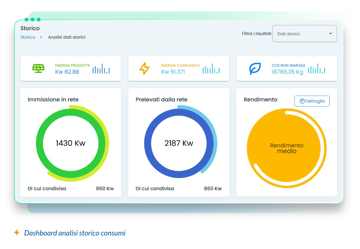
Task: Click the 1430 Kw value in donut
Action: [x=70, y=143]
